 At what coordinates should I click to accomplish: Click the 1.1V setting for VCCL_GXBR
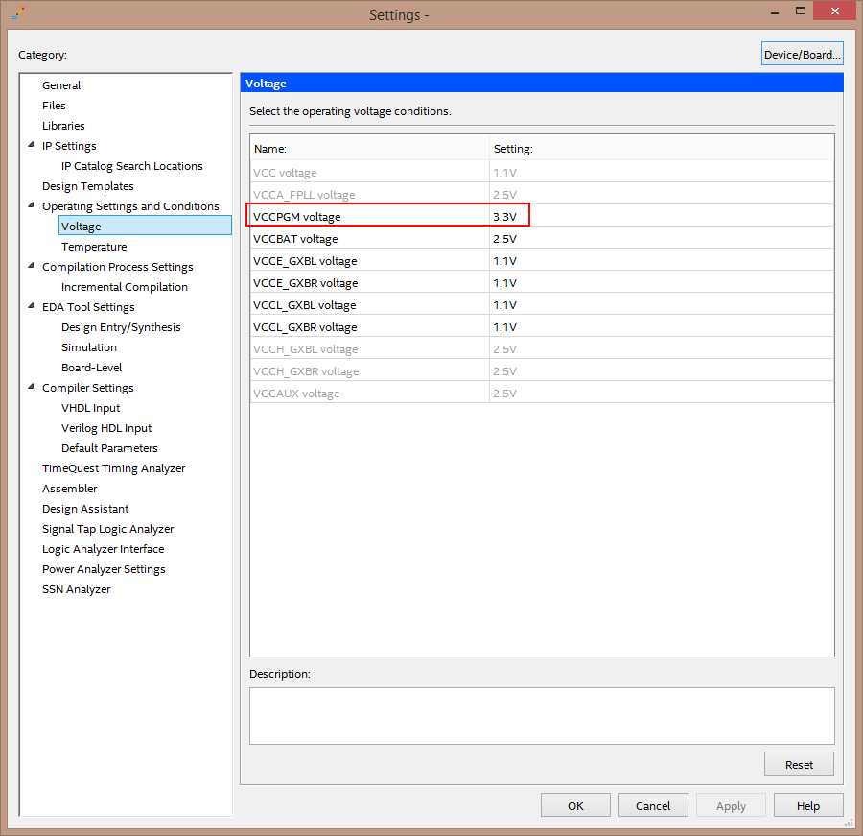504,326
